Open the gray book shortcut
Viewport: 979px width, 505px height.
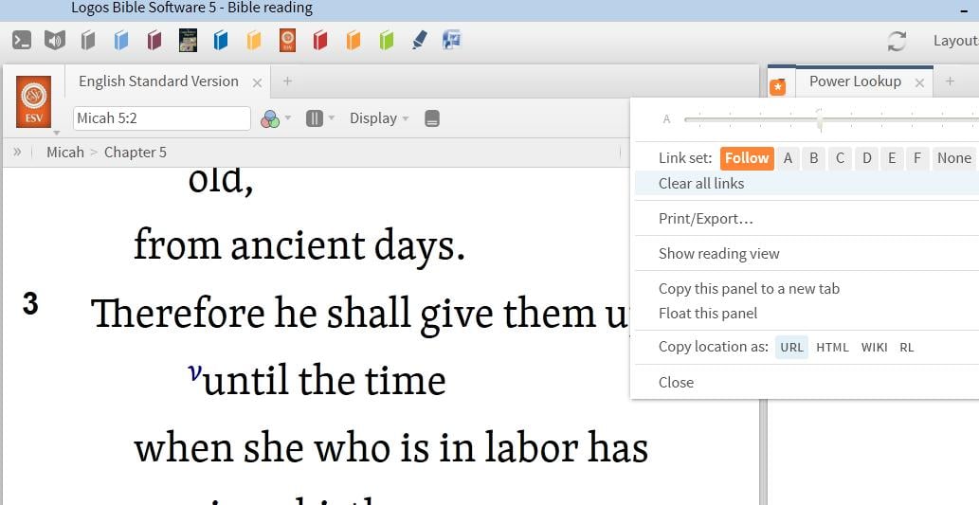[88, 41]
